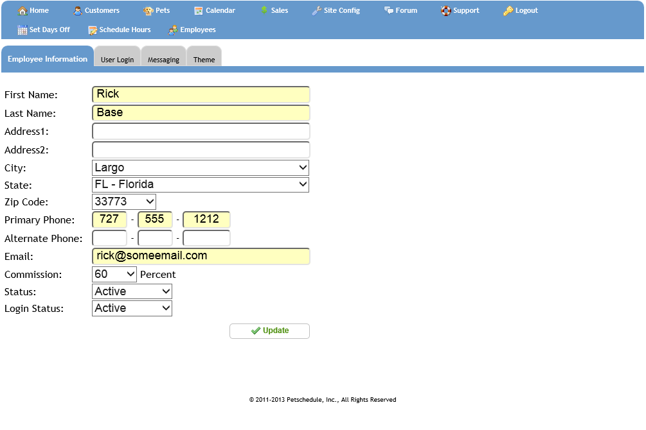Image resolution: width=646 pixels, height=430 pixels.
Task: Open the State dropdown showing FL - Florida
Action: pyautogui.click(x=201, y=185)
